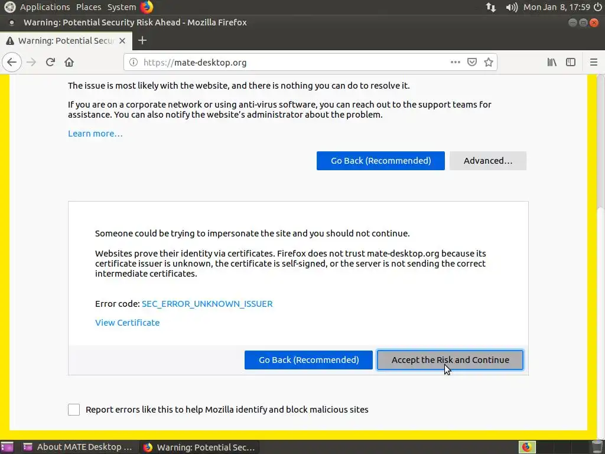
Task: Open the power/session menu icon
Action: click(x=598, y=7)
